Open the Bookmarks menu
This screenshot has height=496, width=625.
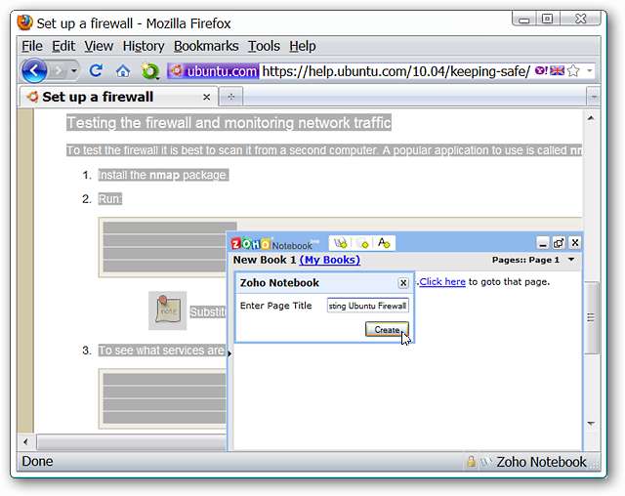tap(206, 46)
